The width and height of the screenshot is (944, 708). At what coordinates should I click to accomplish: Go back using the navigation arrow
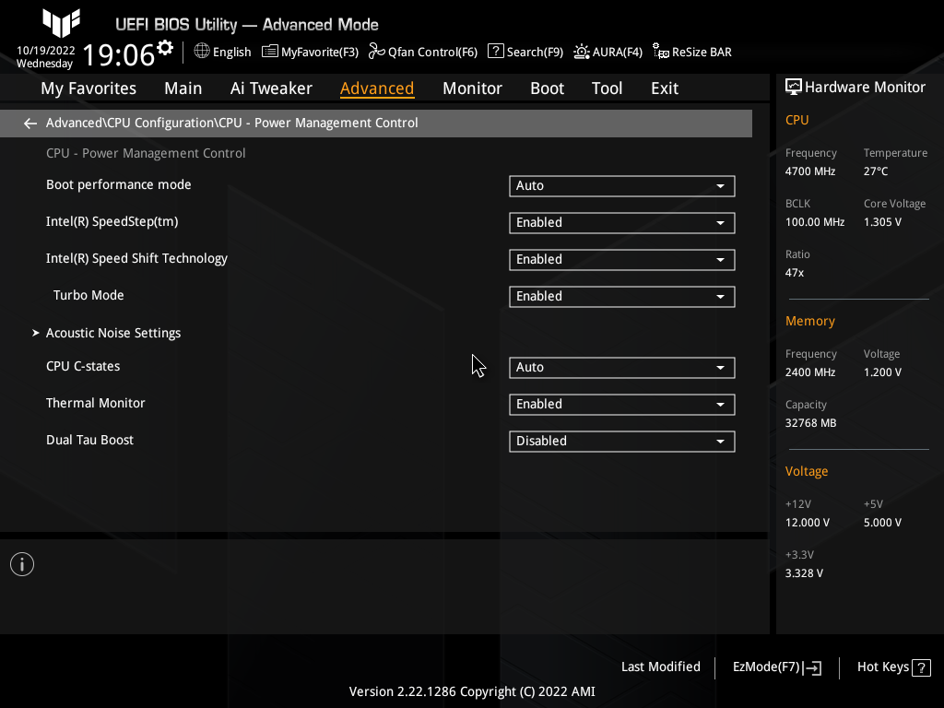coord(29,123)
